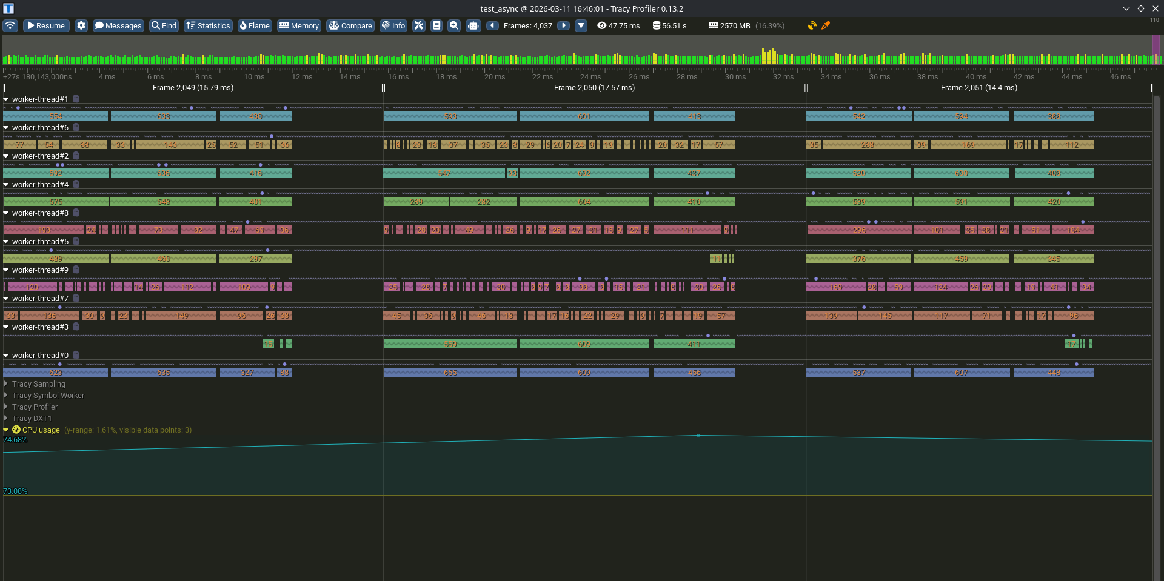Toggle ghost icon of worker-thread#5
Viewport: 1164px width, 581px height.
76,241
